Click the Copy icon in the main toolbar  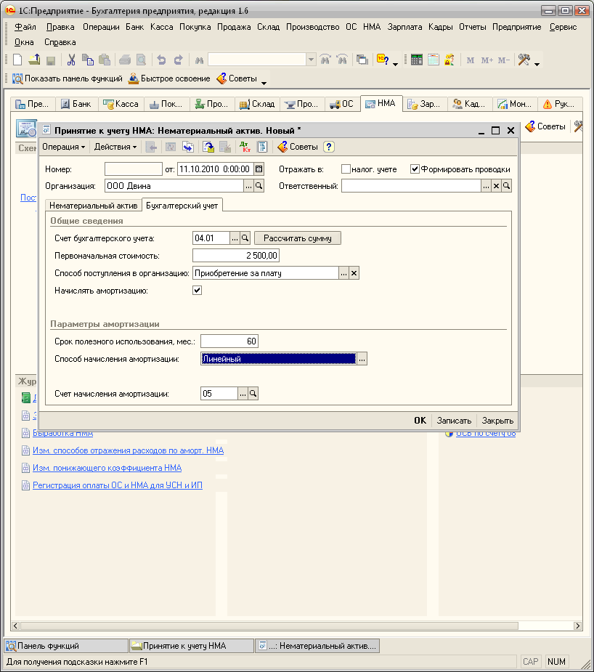tap(87, 60)
